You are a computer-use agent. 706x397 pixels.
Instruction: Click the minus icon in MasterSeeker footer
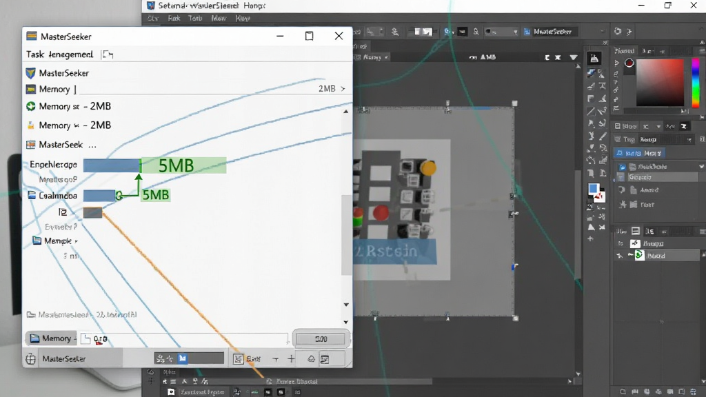coord(276,358)
